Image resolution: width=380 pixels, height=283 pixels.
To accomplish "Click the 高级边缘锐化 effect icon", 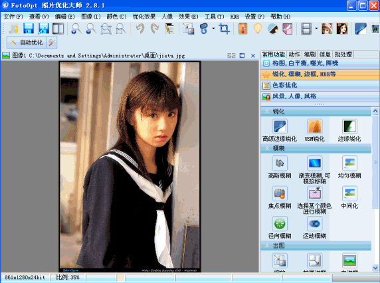I will (x=280, y=126).
